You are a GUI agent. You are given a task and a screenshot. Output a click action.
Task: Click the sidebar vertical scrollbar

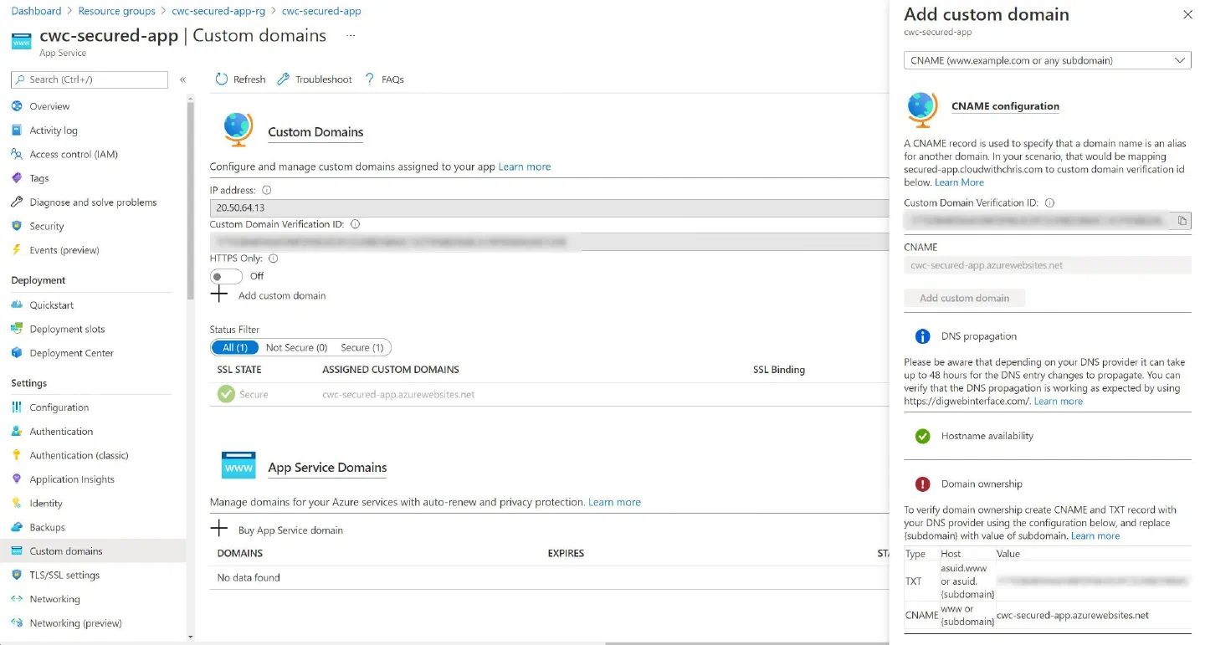(191, 201)
